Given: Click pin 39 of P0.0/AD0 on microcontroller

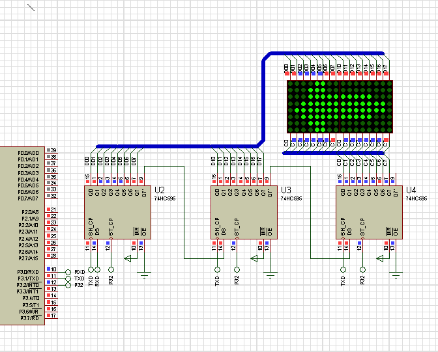Looking at the screenshot, I should coord(53,151).
